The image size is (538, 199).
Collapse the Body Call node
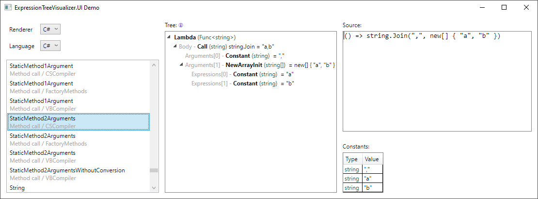coord(175,47)
